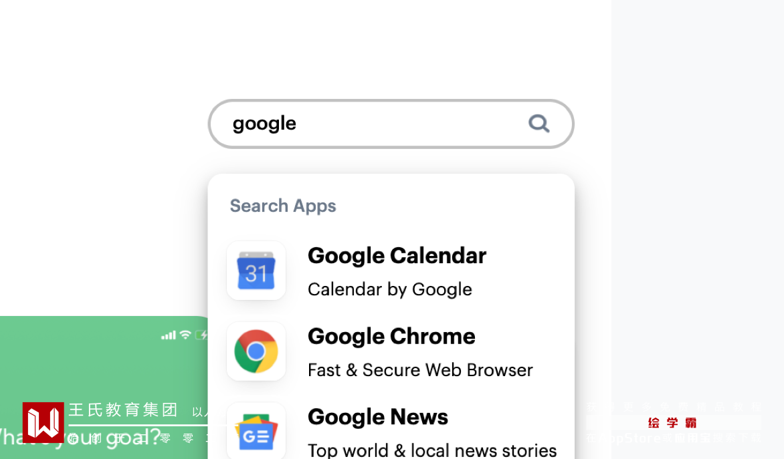Screen dimensions: 784x459
Task: Select the Google Calendar title
Action: click(x=397, y=256)
